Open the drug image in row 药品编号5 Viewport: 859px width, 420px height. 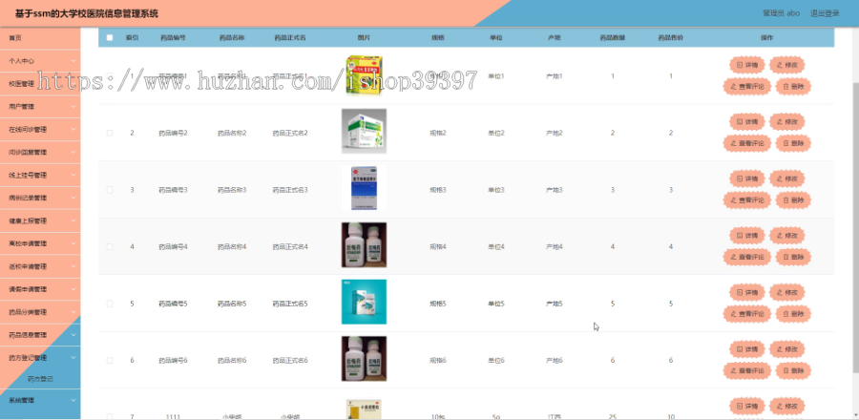point(364,302)
